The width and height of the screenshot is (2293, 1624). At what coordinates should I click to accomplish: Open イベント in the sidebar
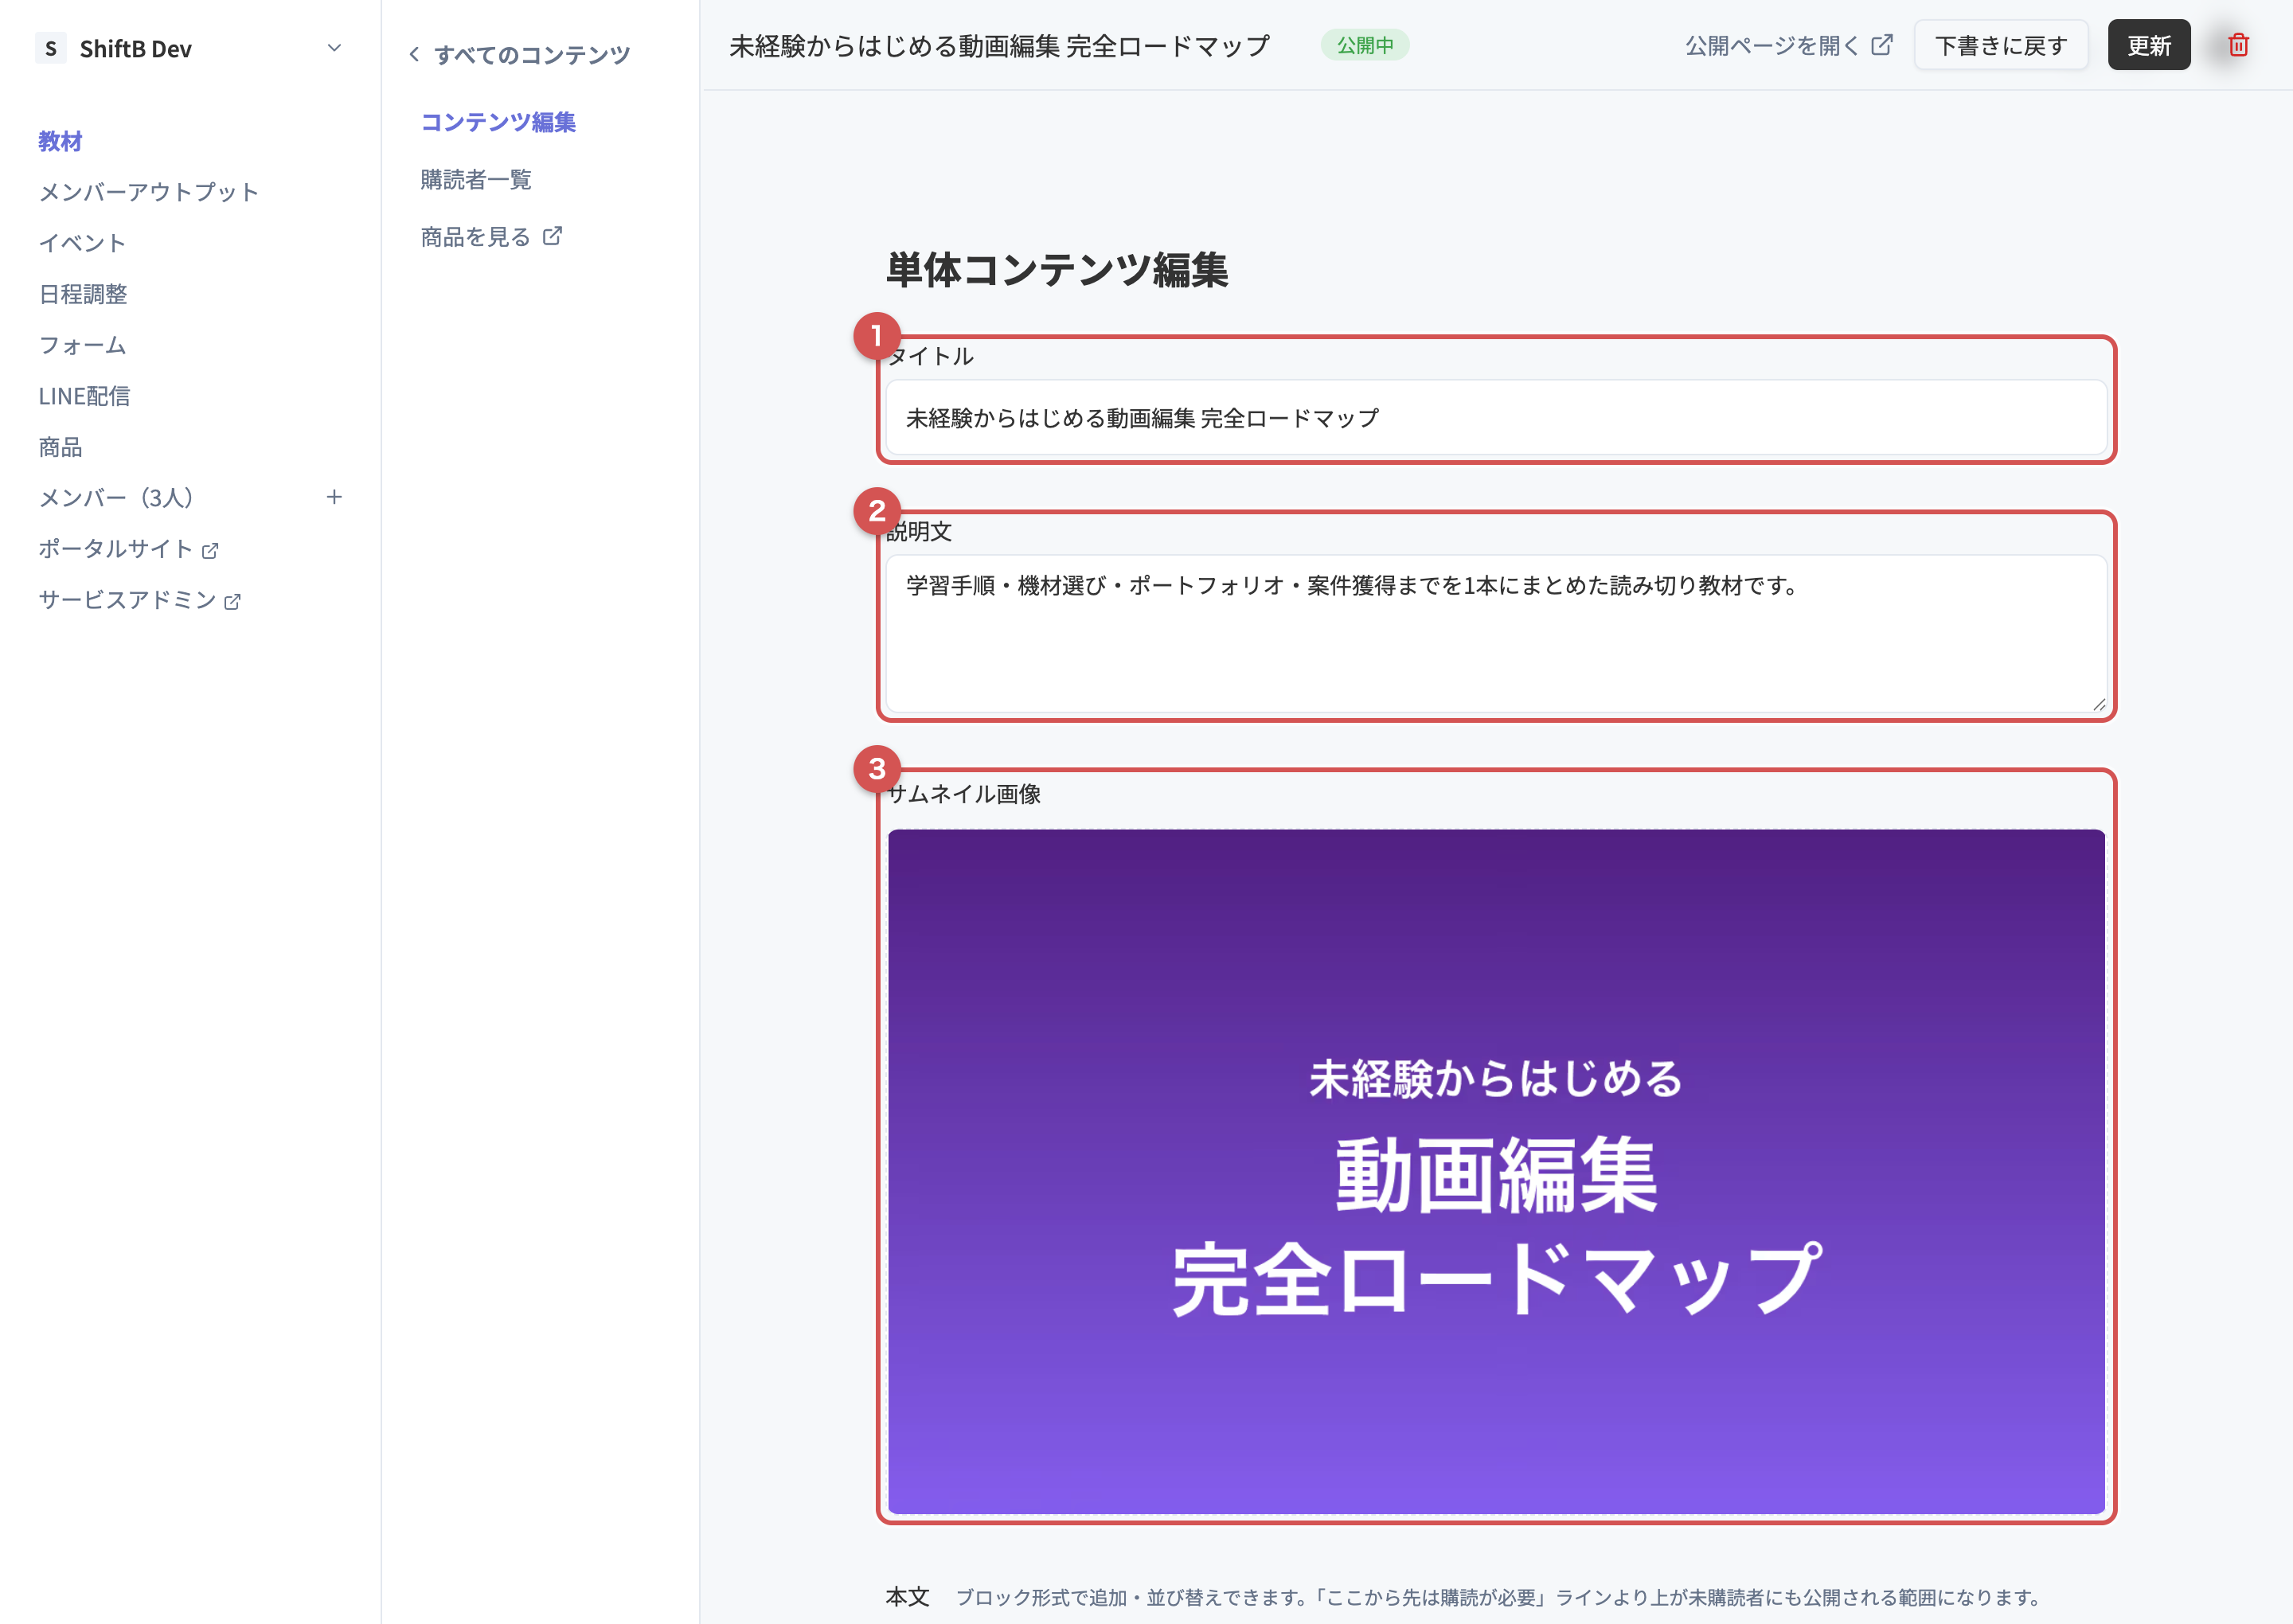click(82, 243)
